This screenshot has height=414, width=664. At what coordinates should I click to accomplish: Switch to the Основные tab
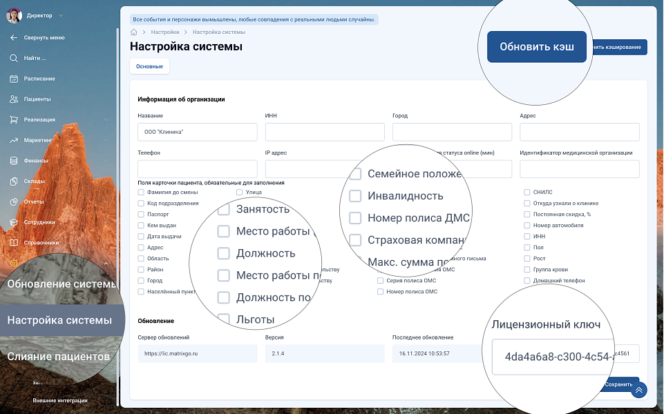(149, 66)
